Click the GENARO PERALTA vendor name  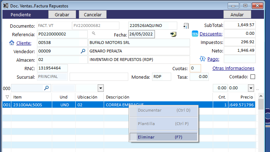pos(139,51)
